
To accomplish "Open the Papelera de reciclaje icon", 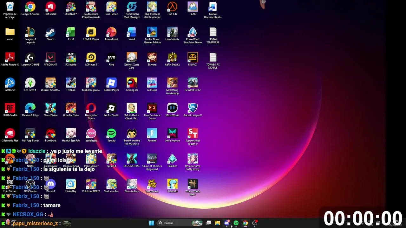I will click(x=10, y=10).
